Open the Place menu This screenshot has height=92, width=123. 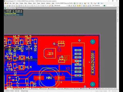coord(26,3)
